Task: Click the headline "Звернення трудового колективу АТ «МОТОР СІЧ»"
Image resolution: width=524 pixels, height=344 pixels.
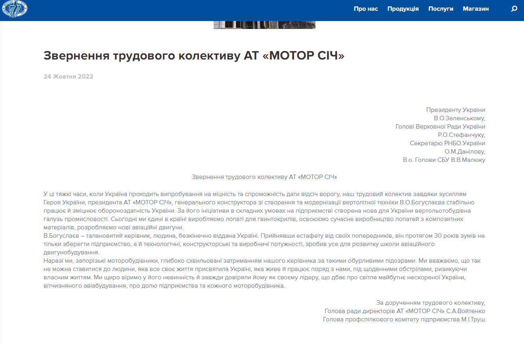Action: [194, 56]
